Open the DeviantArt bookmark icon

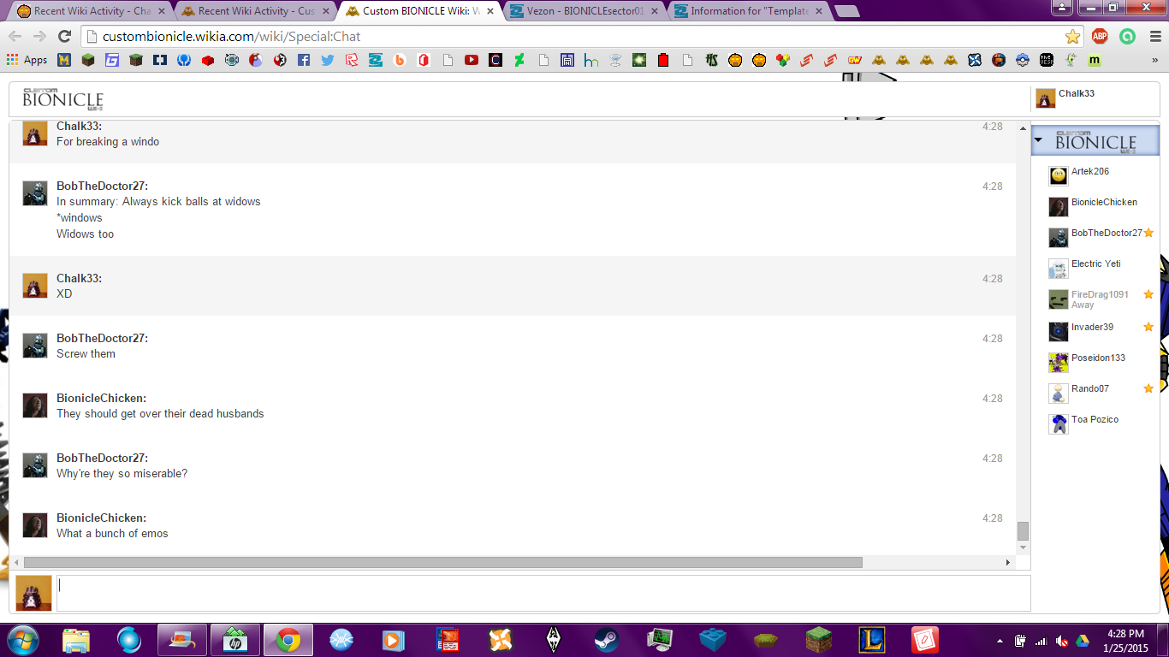[519, 60]
